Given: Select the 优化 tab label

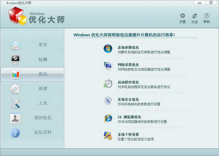Looking at the screenshot, I should click(x=43, y=74).
